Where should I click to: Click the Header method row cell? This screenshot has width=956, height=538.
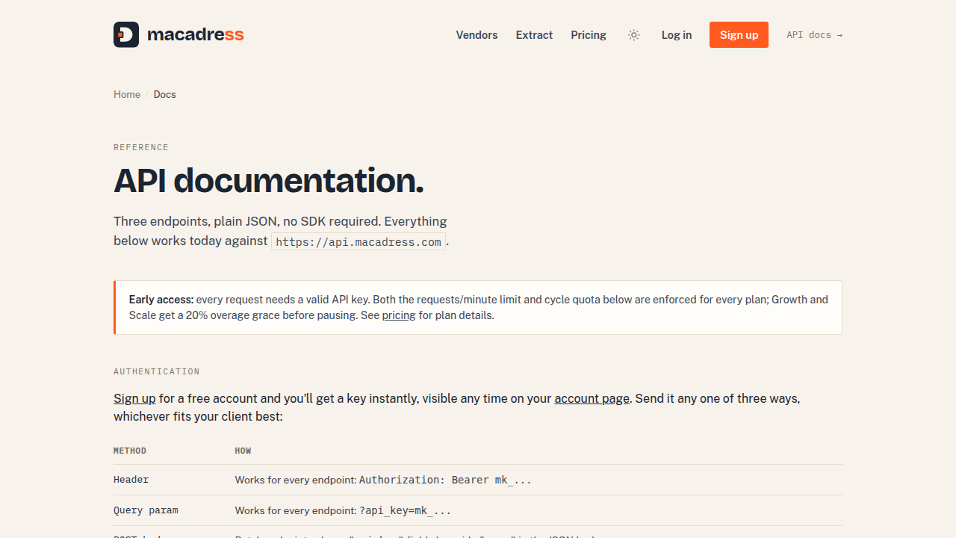[x=131, y=480]
